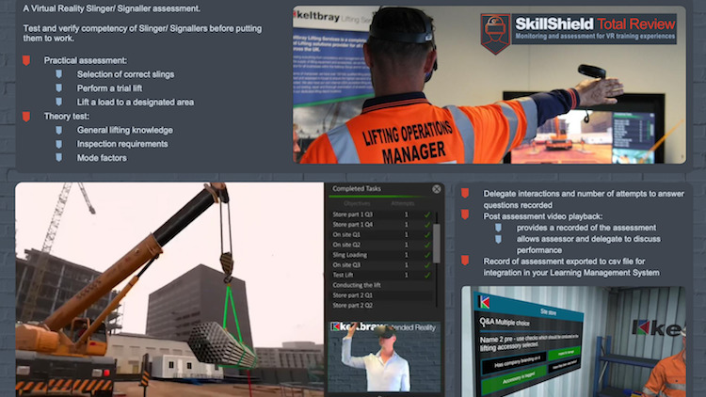This screenshot has height=397, width=706.
Task: Close the Completed Tasks panel
Action: 436,189
